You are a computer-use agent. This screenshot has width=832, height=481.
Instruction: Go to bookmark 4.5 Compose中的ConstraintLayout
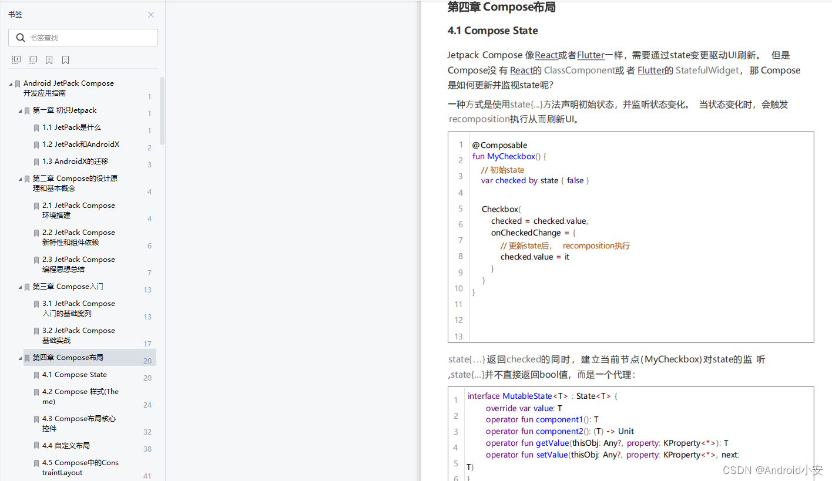click(80, 467)
